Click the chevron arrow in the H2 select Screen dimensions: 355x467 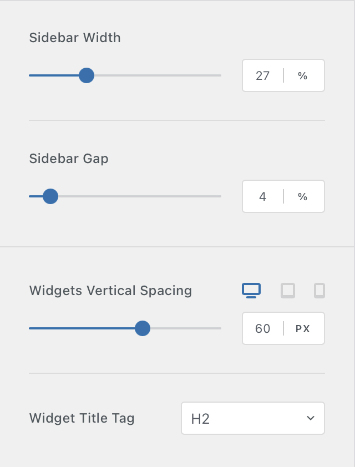coord(311,418)
